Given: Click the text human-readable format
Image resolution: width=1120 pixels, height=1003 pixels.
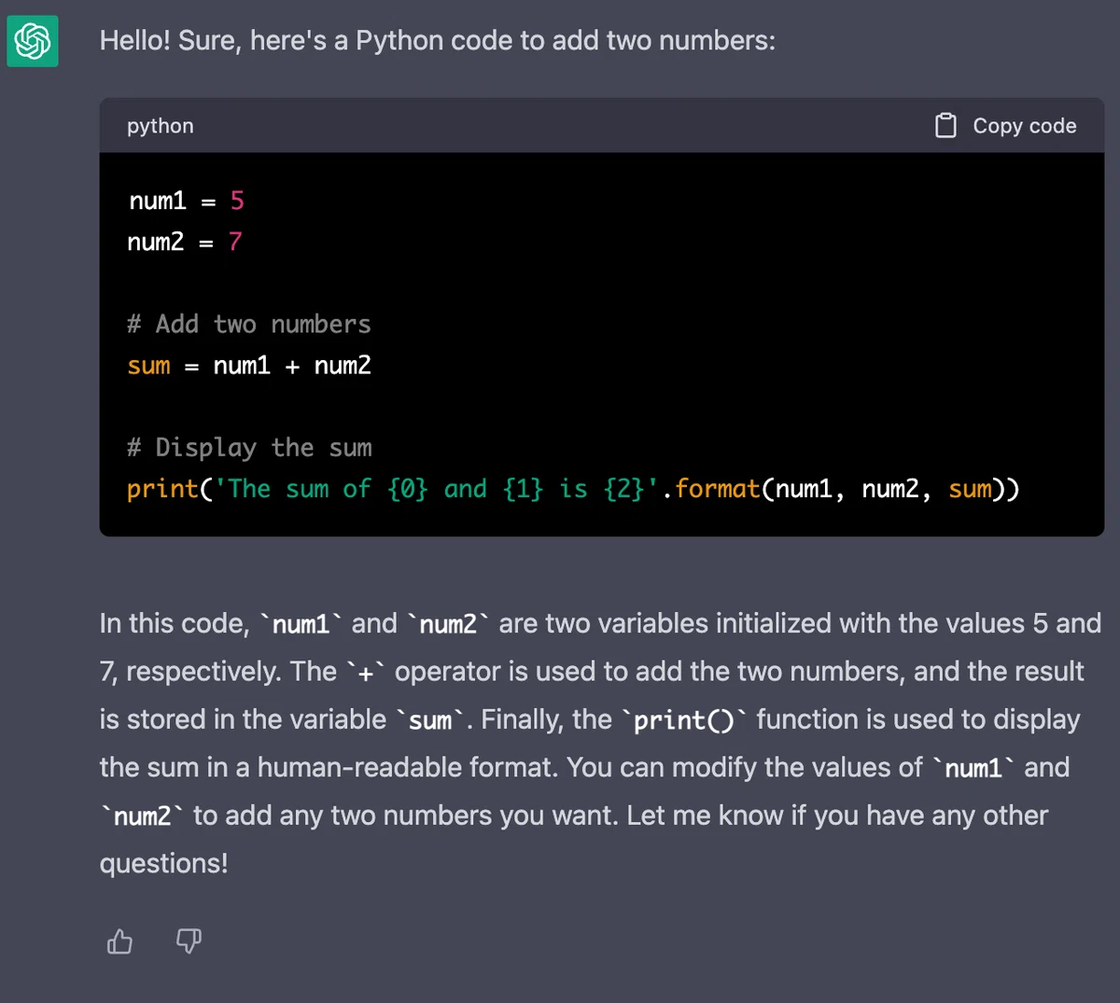Looking at the screenshot, I should (x=408, y=768).
